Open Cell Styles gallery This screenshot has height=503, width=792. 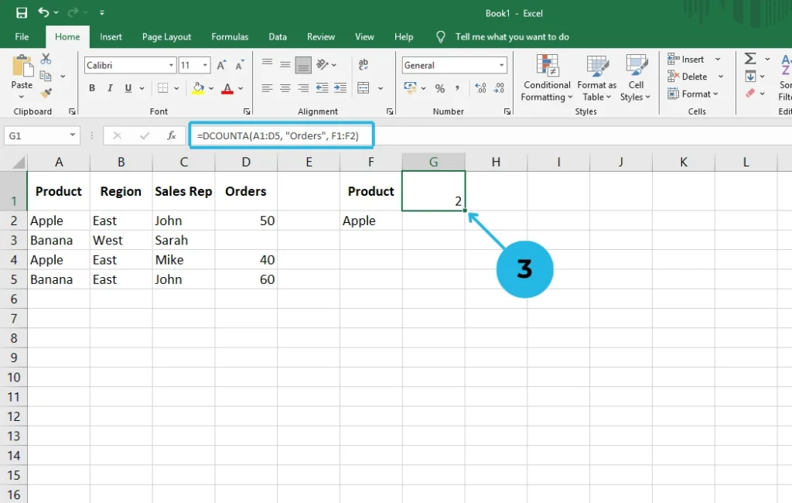coord(636,78)
